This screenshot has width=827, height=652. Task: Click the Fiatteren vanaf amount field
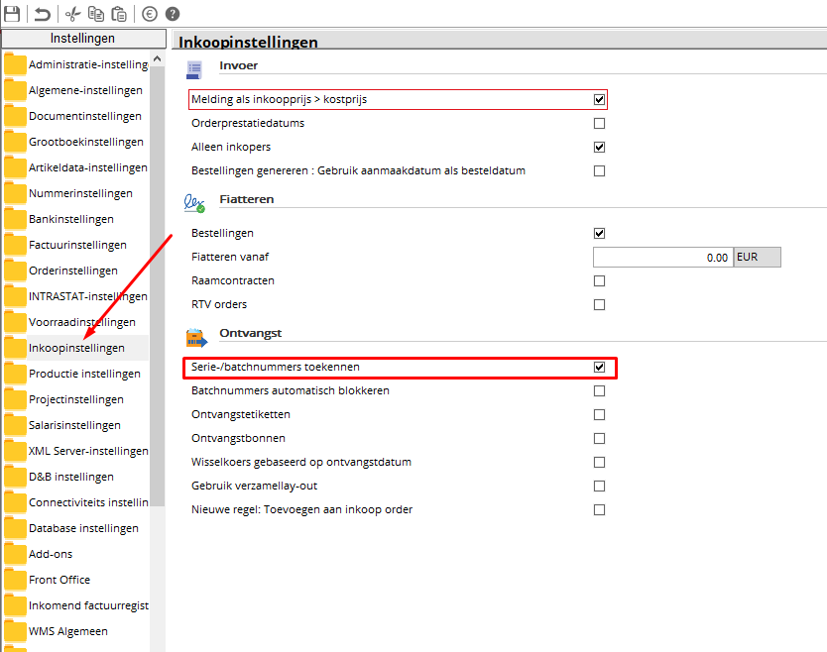coord(662,258)
